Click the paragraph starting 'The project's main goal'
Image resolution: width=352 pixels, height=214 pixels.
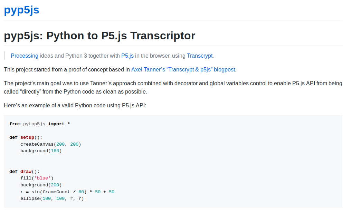point(173,87)
